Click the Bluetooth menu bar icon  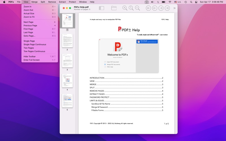158,2
